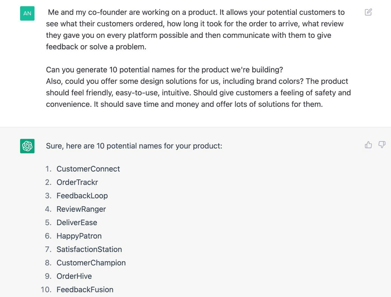Click the FeedbackLoop suggestion

(x=82, y=196)
